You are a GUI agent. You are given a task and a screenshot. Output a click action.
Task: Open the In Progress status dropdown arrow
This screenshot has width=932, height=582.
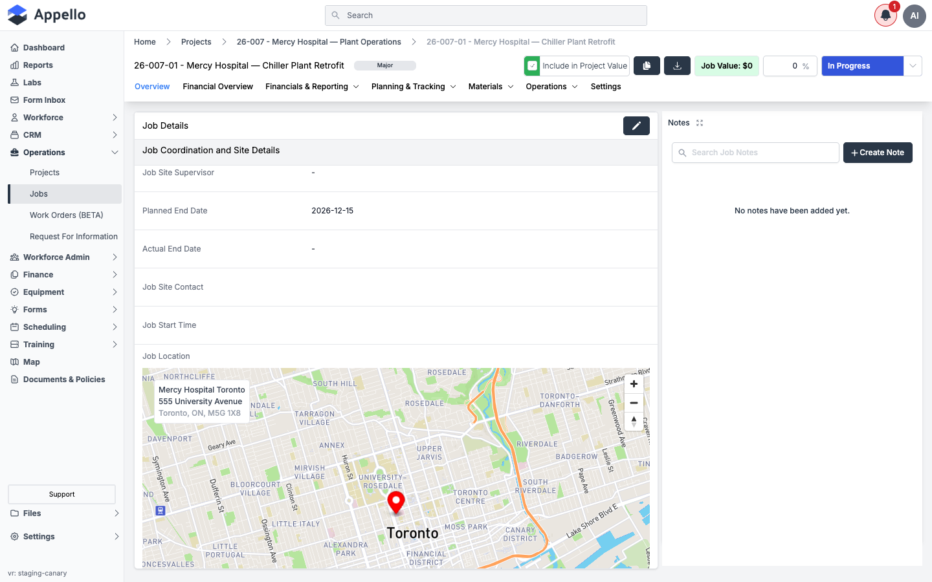point(913,66)
